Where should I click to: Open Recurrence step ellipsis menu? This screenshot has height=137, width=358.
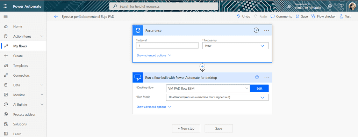pyautogui.click(x=267, y=30)
